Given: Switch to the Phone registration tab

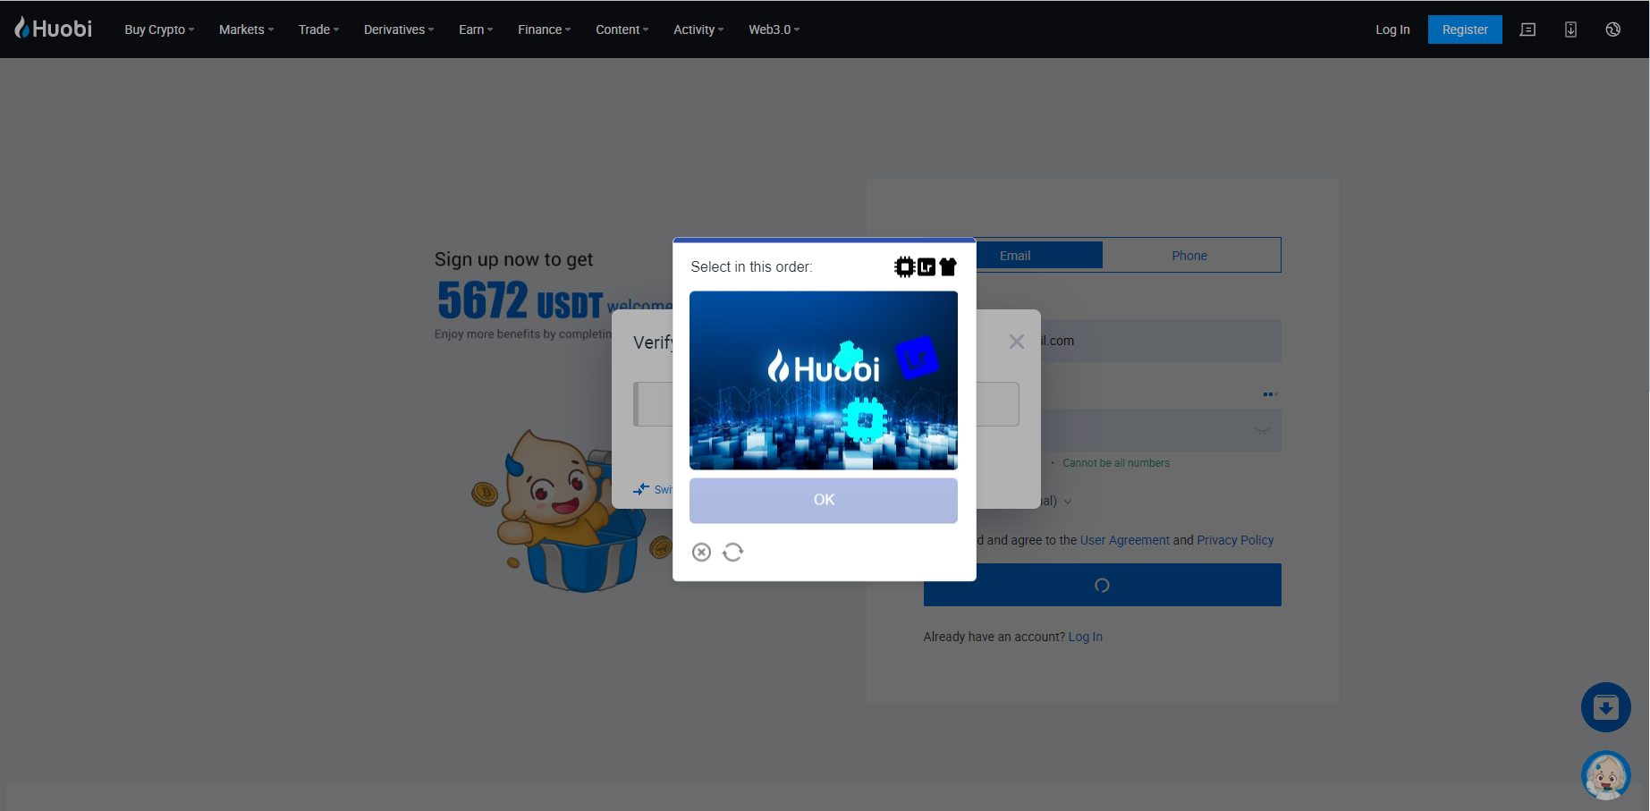Looking at the screenshot, I should pos(1189,256).
